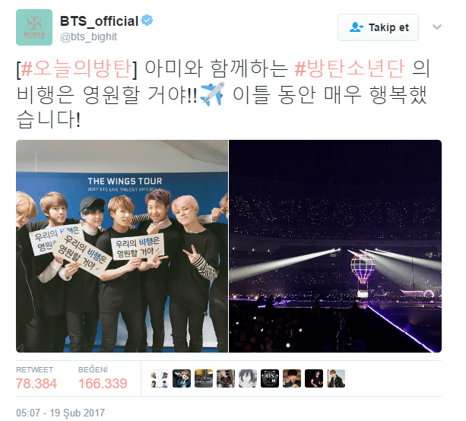Image resolution: width=466 pixels, height=421 pixels.
Task: Open the last liker avatar on the right
Action: pyautogui.click(x=336, y=378)
